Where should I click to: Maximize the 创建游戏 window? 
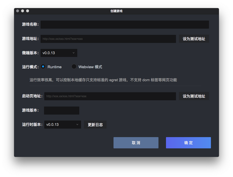pyautogui.click(x=28, y=11)
